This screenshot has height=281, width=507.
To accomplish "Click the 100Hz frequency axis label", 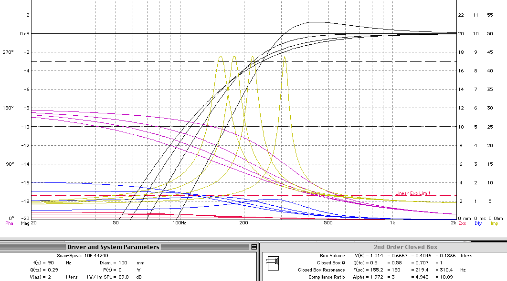I will tap(180, 222).
